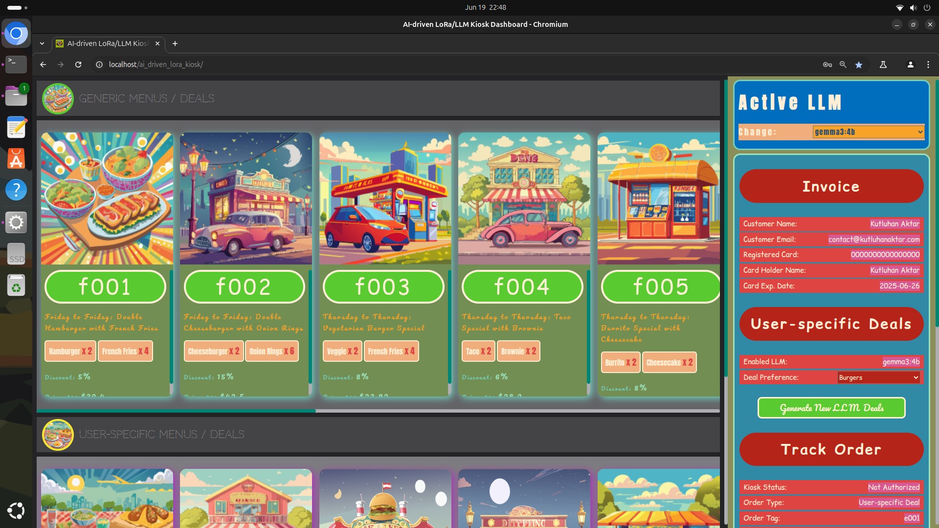
Task: Open the Deal Preference Burgers dropdown
Action: 878,377
